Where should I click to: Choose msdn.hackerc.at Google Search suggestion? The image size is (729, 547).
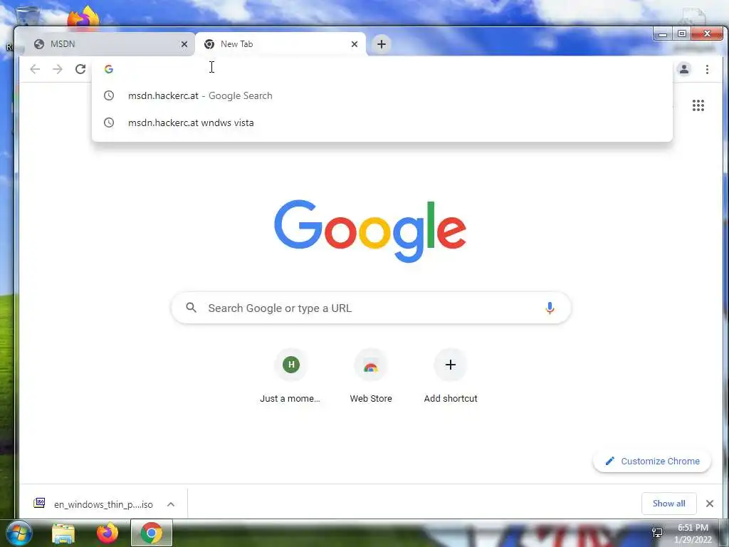[x=382, y=96]
